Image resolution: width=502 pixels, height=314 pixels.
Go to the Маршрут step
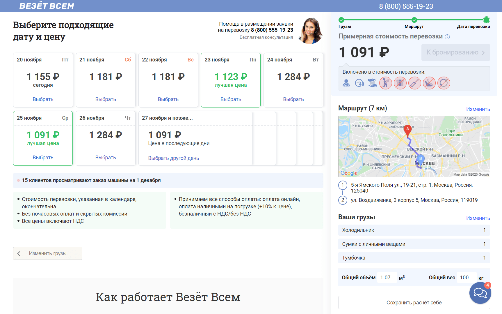(x=414, y=20)
